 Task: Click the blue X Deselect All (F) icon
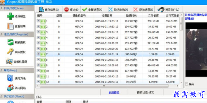111,9
